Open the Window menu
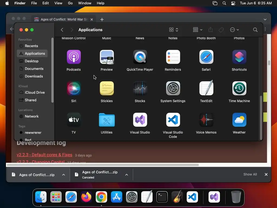Viewport: 277px width, 208px height. [x=85, y=3]
